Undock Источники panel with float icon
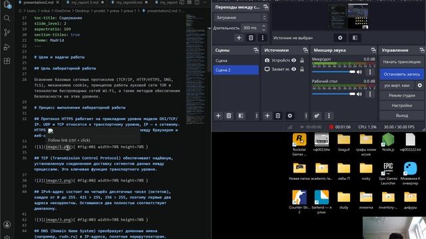 pyautogui.click(x=306, y=50)
